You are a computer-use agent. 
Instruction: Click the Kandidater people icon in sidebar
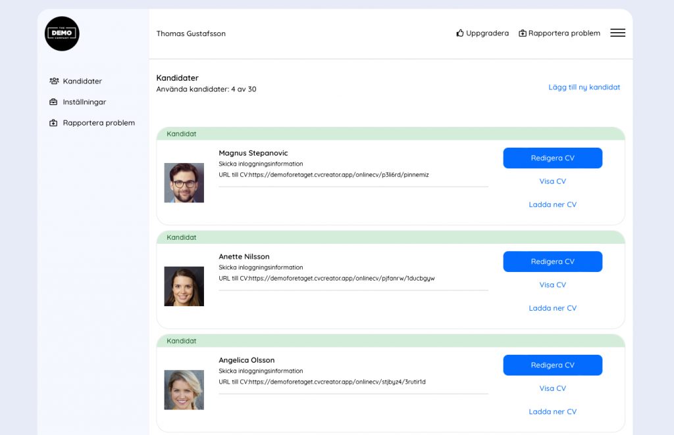pos(54,81)
